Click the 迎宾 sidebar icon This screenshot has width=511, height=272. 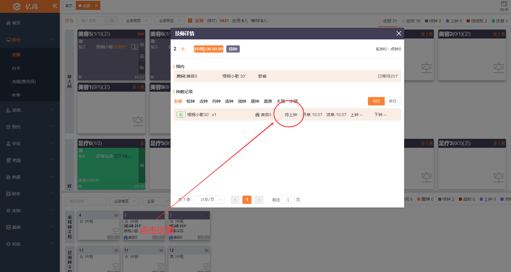(8, 110)
